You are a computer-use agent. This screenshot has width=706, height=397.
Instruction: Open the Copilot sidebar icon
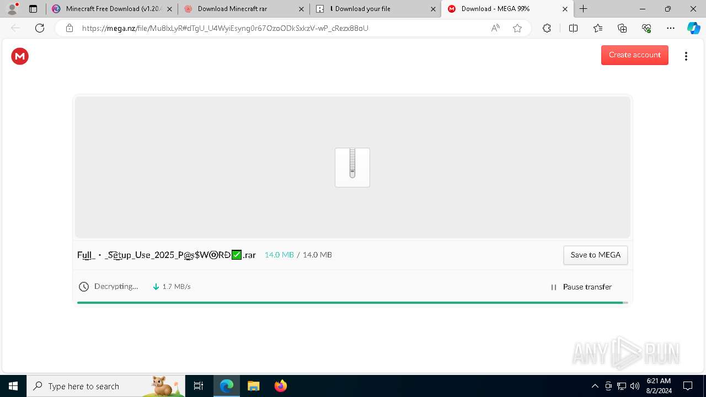pyautogui.click(x=694, y=28)
